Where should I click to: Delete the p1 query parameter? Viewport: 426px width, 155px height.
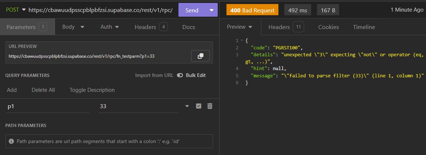point(210,106)
